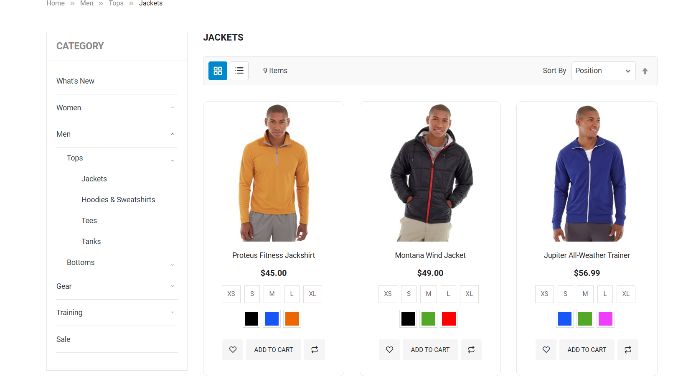Screen dimensions: 673x377
Task: Select size M for Proteus Fitness Jackshirt
Action: (x=272, y=294)
